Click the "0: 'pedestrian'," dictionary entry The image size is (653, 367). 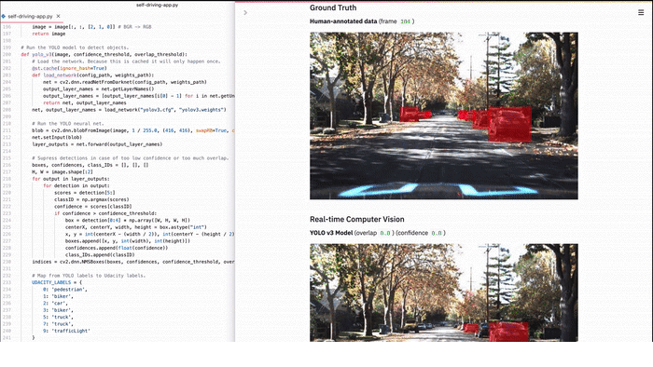65,290
